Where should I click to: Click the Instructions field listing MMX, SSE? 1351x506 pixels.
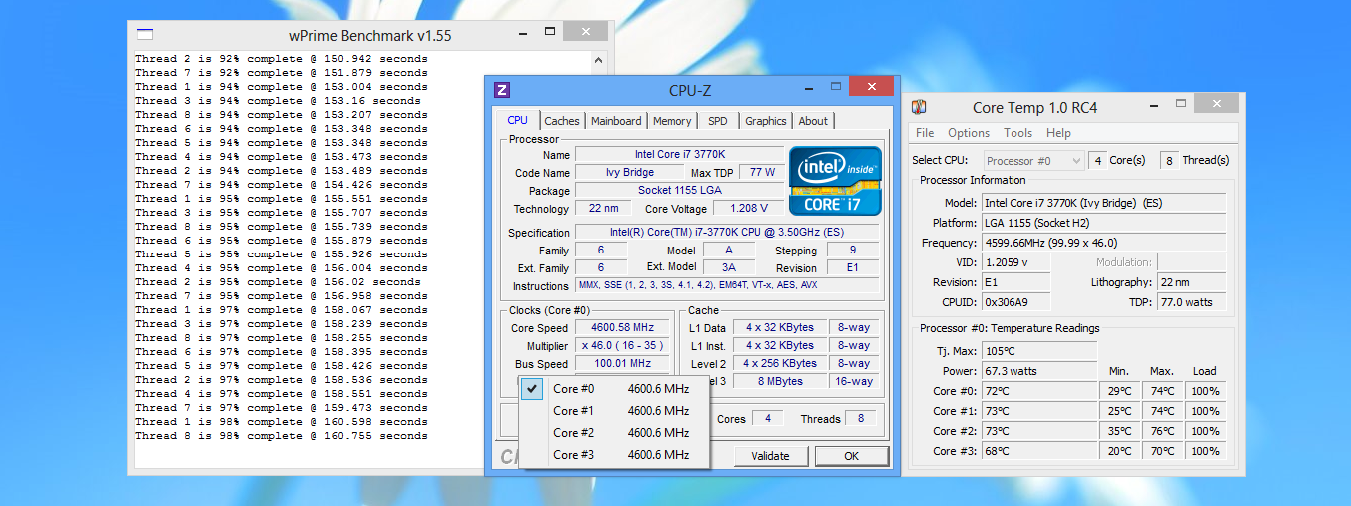728,286
